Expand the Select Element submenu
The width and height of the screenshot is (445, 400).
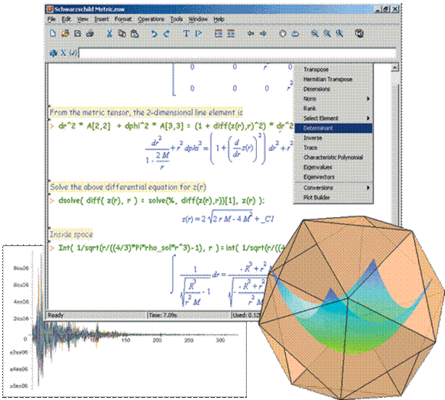(x=333, y=118)
